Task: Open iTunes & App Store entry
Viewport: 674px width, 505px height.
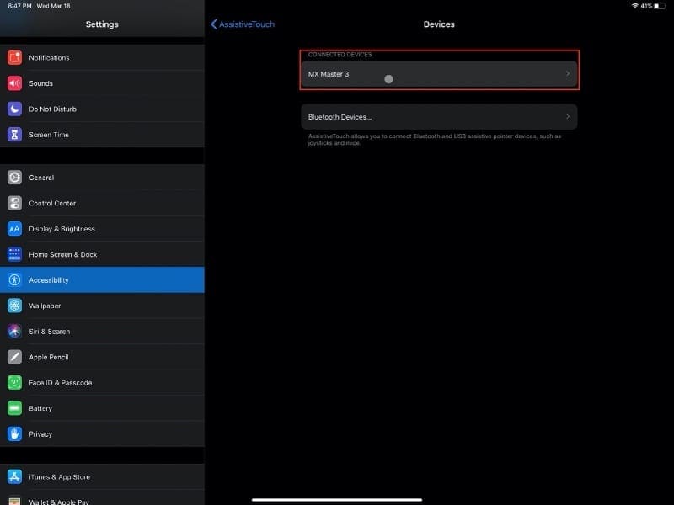Action: [x=102, y=476]
